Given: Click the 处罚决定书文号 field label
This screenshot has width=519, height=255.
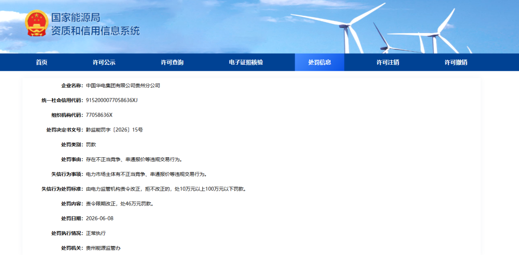Looking at the screenshot, I should coord(65,130).
